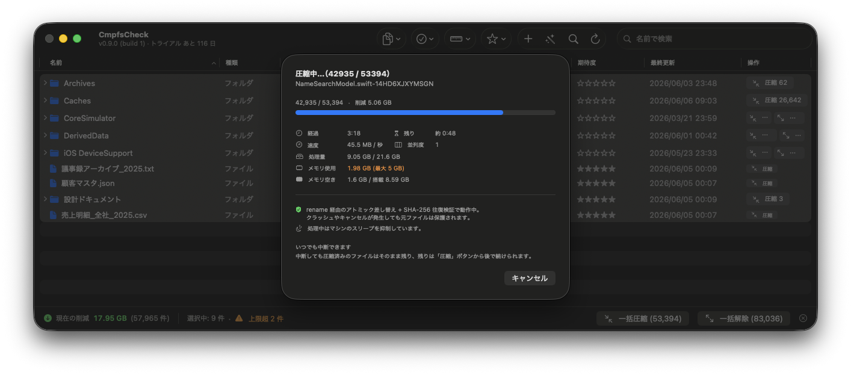Viewport: 851px width, 375px height.
Task: Click the 2026/06/03 23:48 date cell
Action: point(683,83)
